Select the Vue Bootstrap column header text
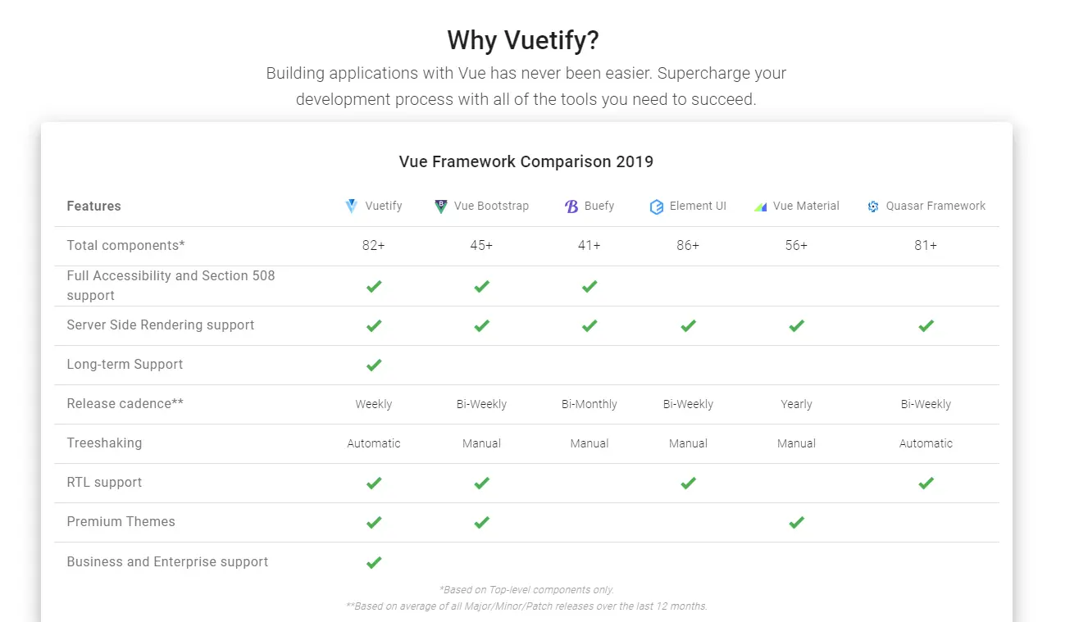The image size is (1079, 622). [491, 207]
